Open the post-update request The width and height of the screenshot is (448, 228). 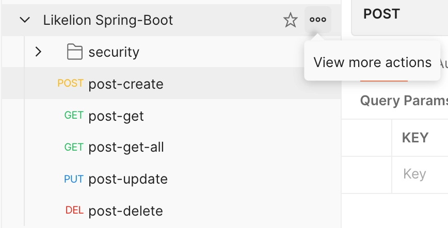(x=128, y=179)
